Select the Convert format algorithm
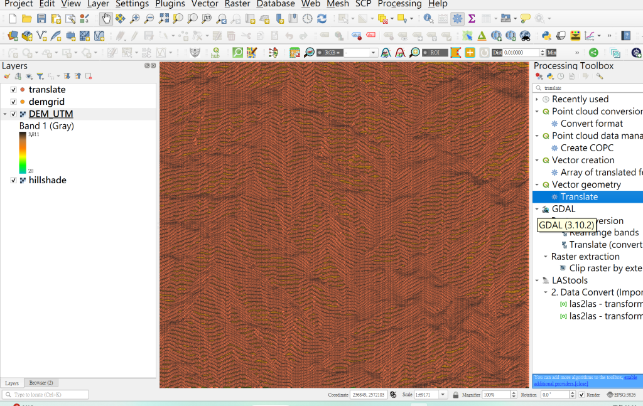Viewport: 643px width, 406px height. [x=592, y=124]
